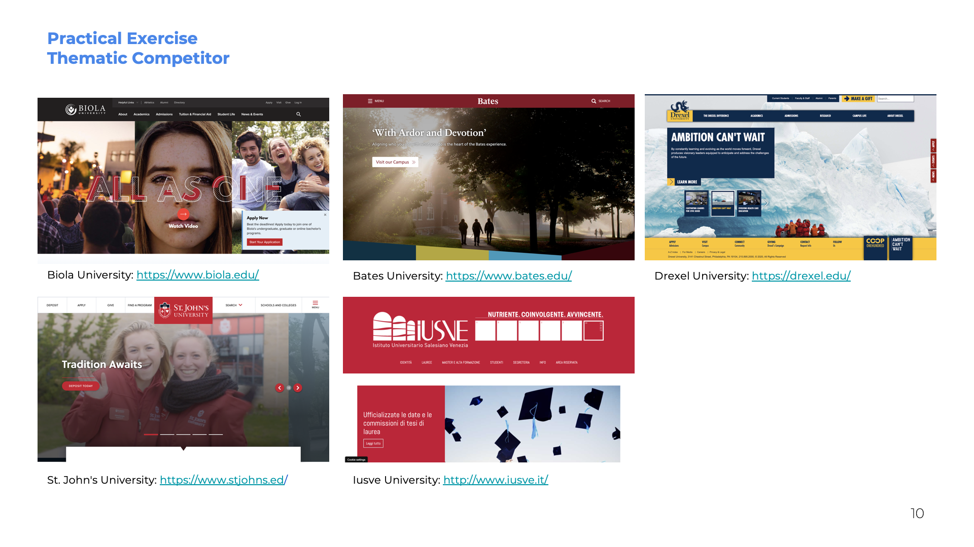Expand Drexel's News side tab
974x547 pixels.
click(x=933, y=176)
